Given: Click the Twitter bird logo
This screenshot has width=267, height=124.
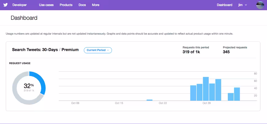Looking at the screenshot, I should [6, 5].
